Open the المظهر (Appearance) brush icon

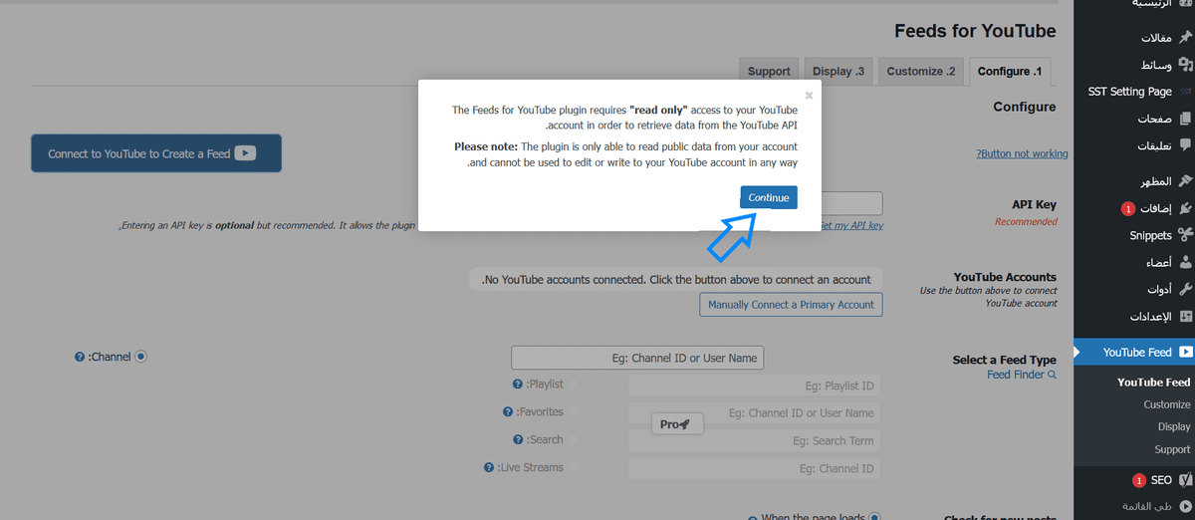pyautogui.click(x=1185, y=182)
